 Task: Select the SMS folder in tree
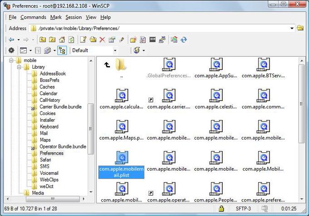[45, 166]
